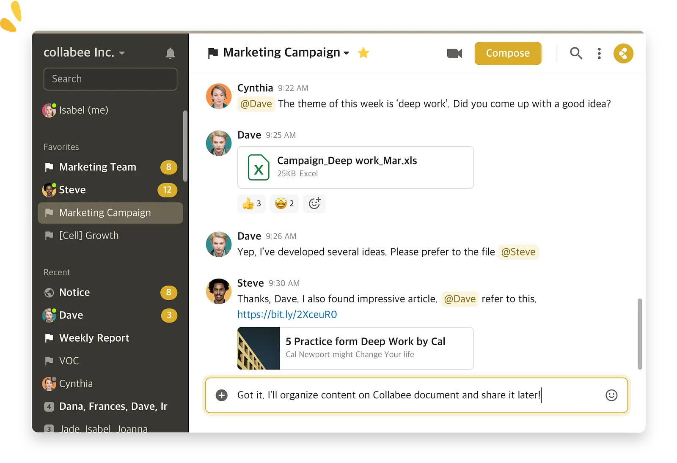This screenshot has width=677, height=463.
Task: Add a reaction with smiley-plus icon
Action: pos(314,203)
